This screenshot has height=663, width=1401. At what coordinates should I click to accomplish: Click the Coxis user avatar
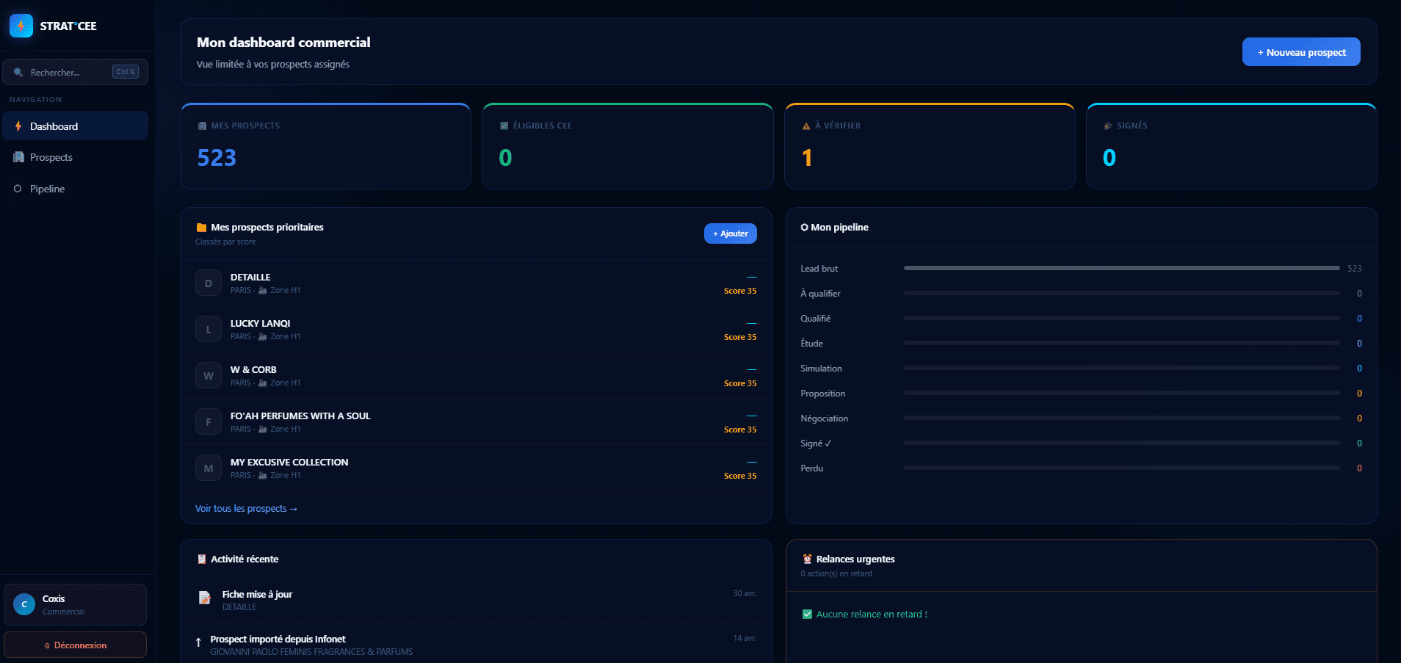click(24, 604)
